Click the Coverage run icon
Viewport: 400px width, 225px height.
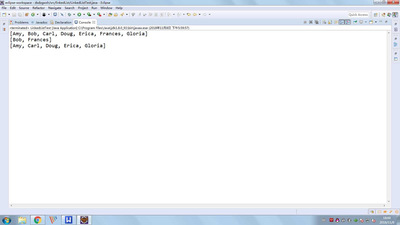[x=89, y=14]
